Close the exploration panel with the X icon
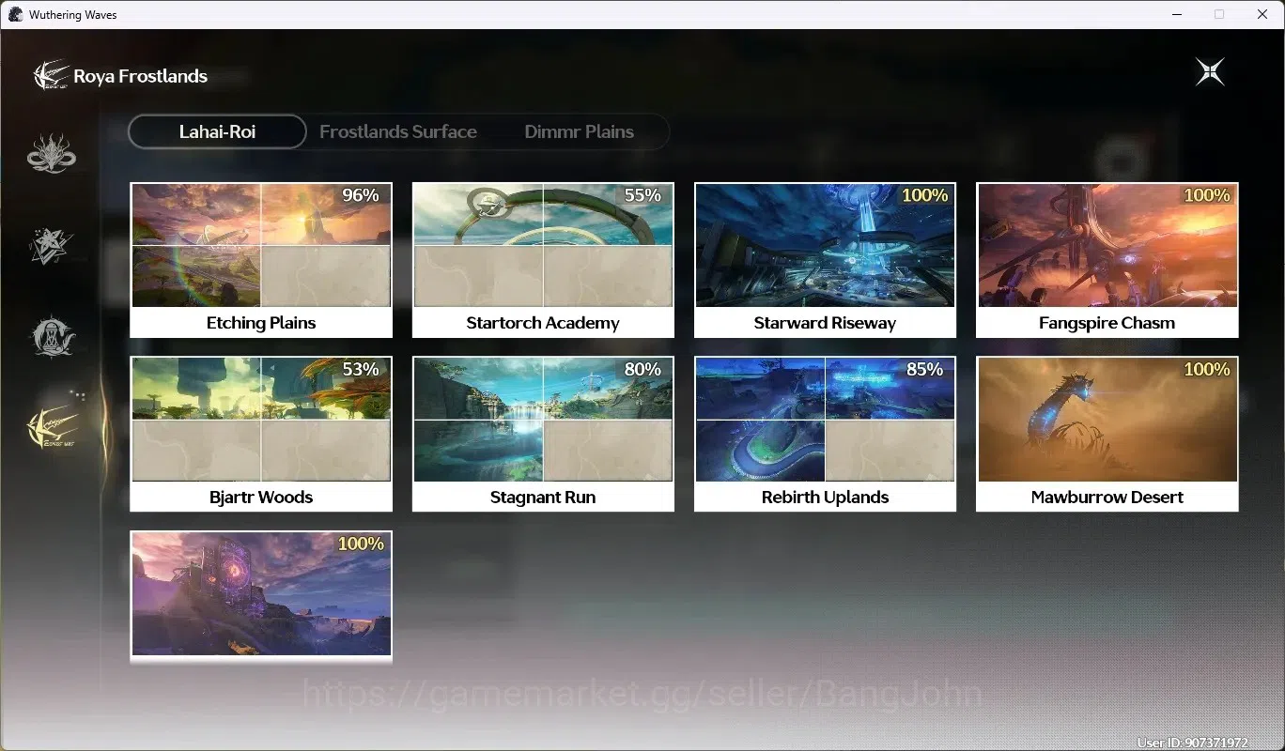Screen dimensions: 1285x751 click(1210, 72)
